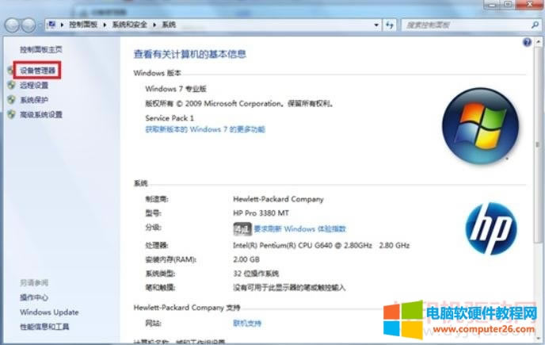Open 设备管理器 in the sidebar

pos(37,71)
